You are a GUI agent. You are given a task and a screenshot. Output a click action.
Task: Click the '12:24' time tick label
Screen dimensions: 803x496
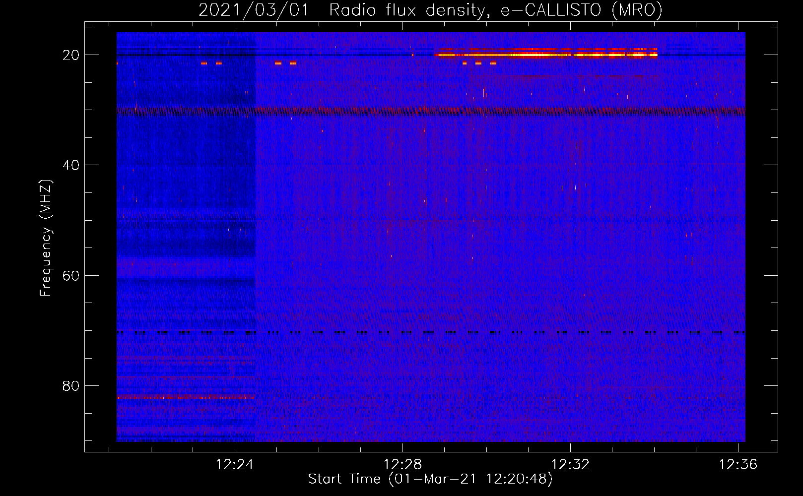point(235,464)
